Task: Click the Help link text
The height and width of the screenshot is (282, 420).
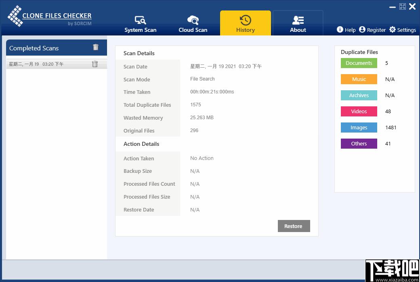Action: pyautogui.click(x=350, y=30)
